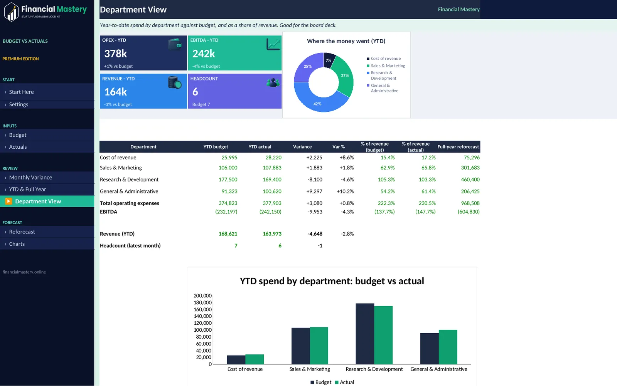Click the Research & Development variance -8,100
This screenshot has height=386, width=617.
click(x=315, y=180)
